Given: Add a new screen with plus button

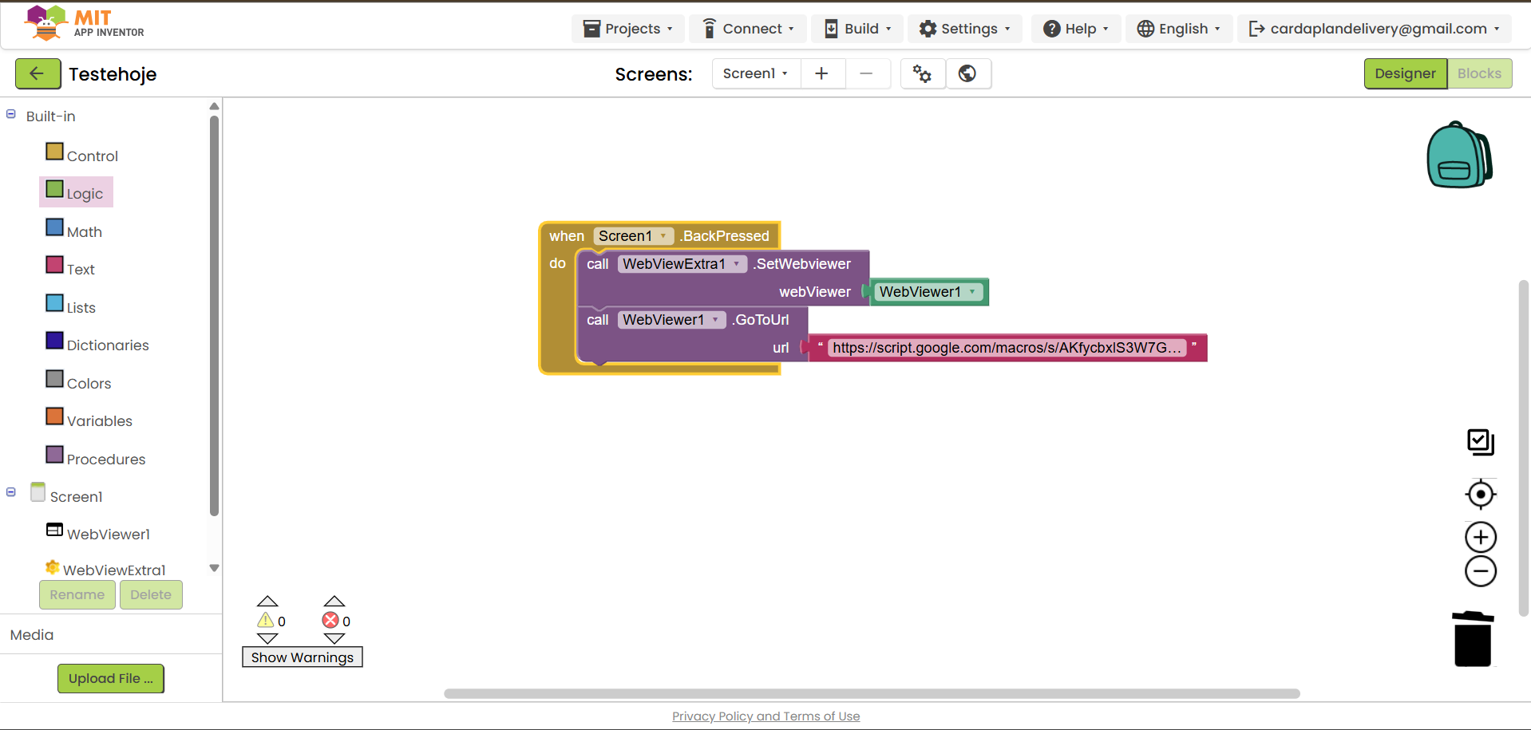Looking at the screenshot, I should click(x=821, y=73).
